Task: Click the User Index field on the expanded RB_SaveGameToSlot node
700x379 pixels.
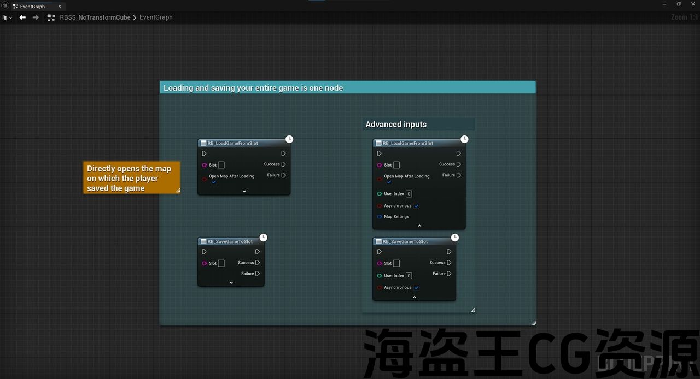Action: click(x=409, y=276)
